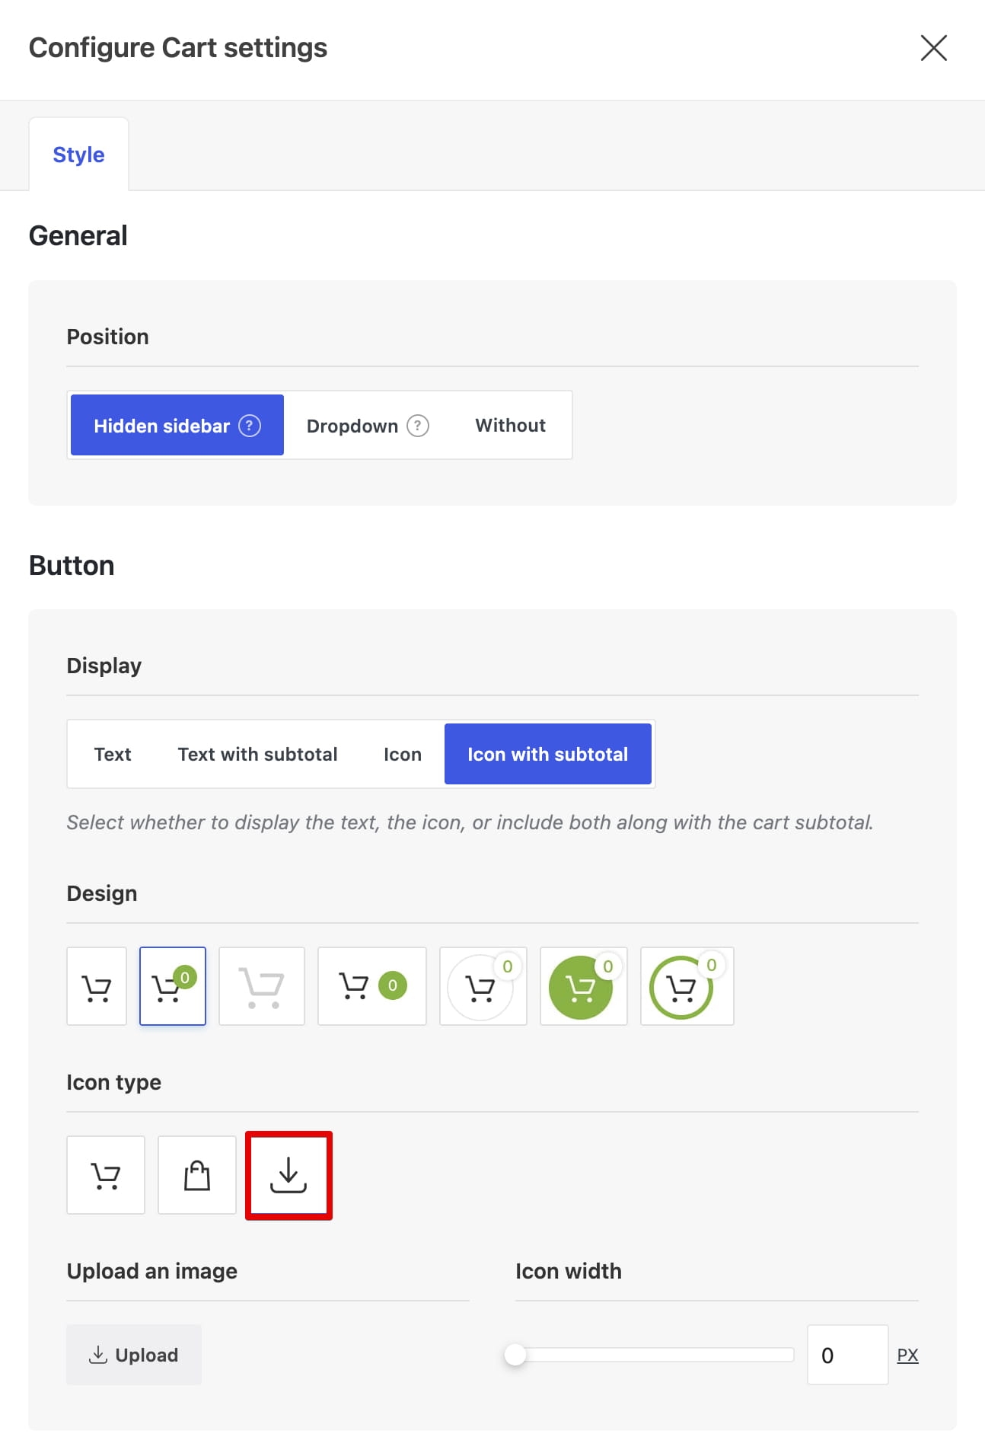
Task: Select the plain cart design without counter
Action: click(x=97, y=986)
